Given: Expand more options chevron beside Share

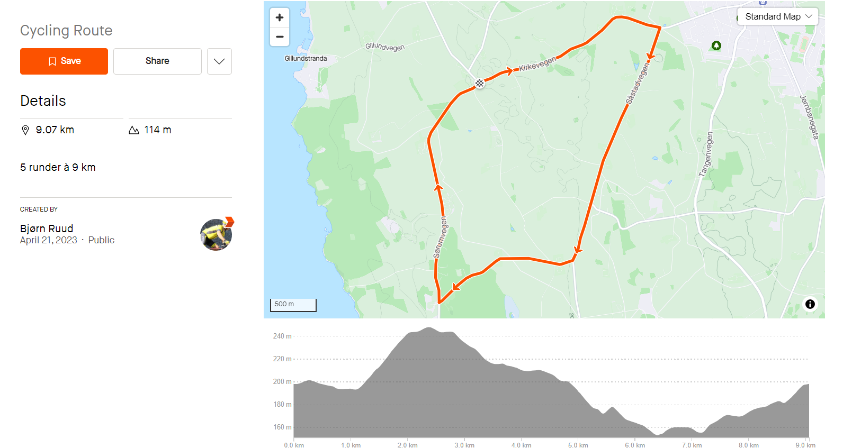Looking at the screenshot, I should (x=219, y=61).
